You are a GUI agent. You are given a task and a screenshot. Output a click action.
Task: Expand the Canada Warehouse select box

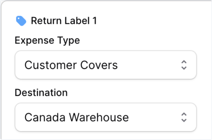point(106,117)
